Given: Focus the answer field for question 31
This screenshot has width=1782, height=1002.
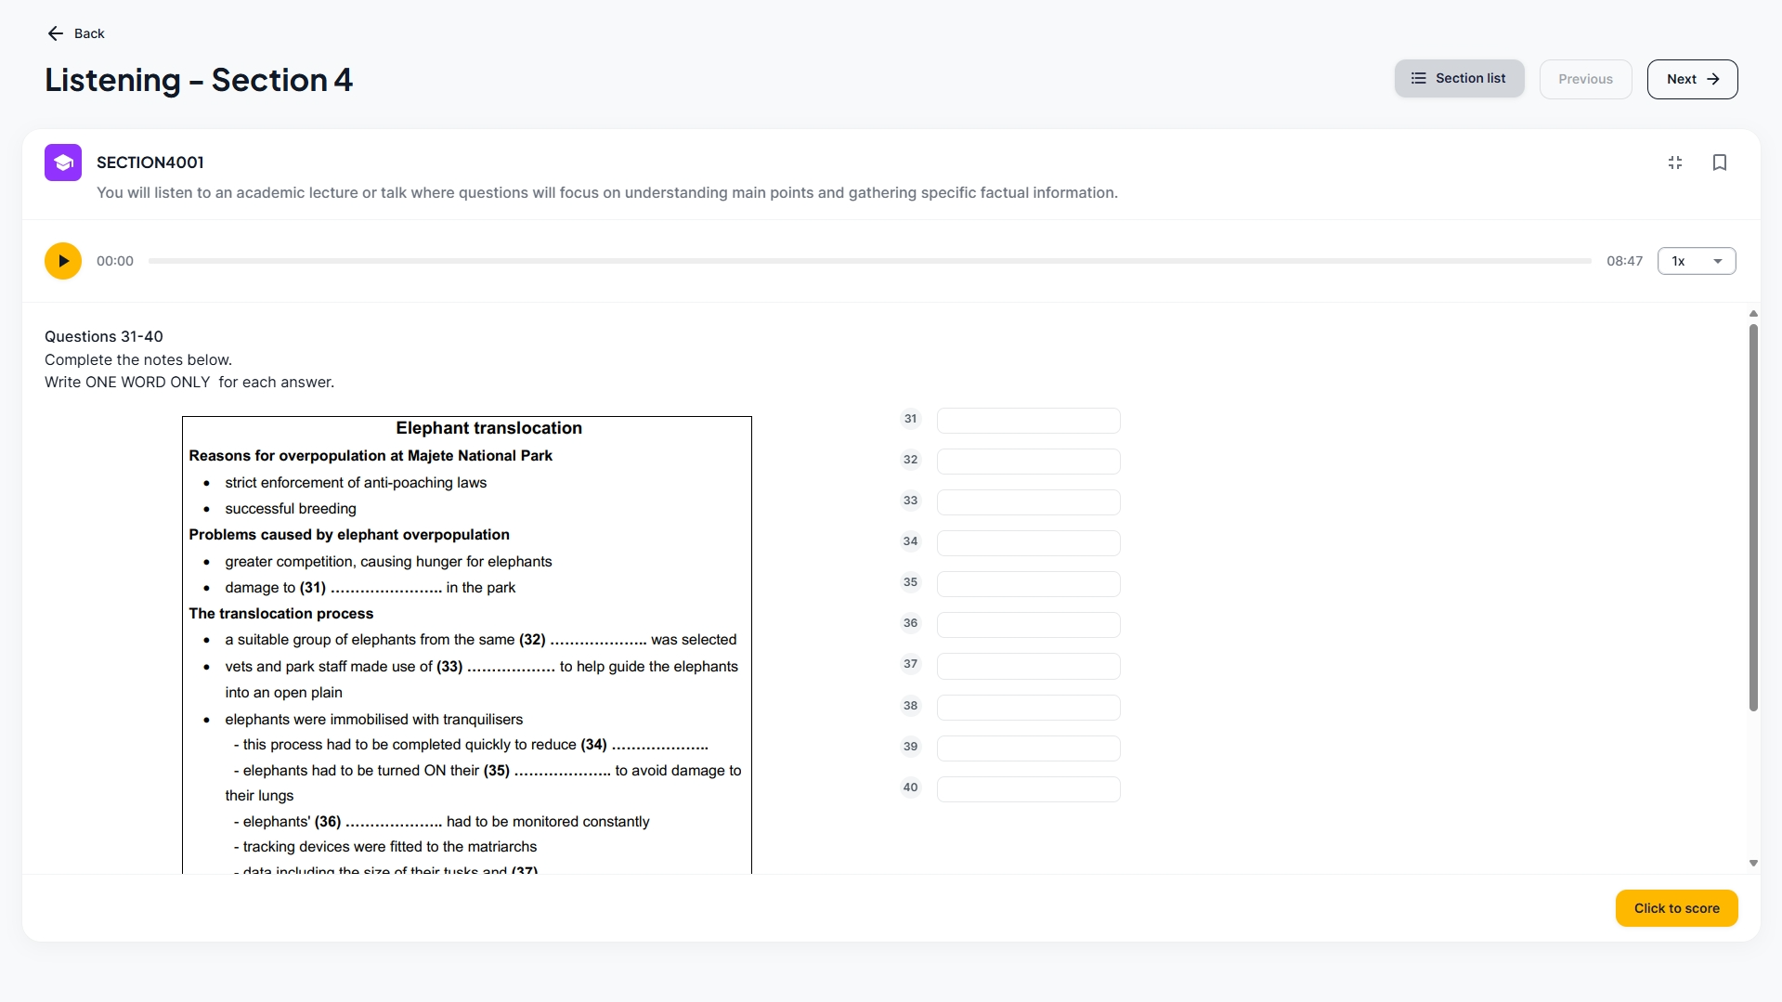Looking at the screenshot, I should click(x=1028, y=421).
